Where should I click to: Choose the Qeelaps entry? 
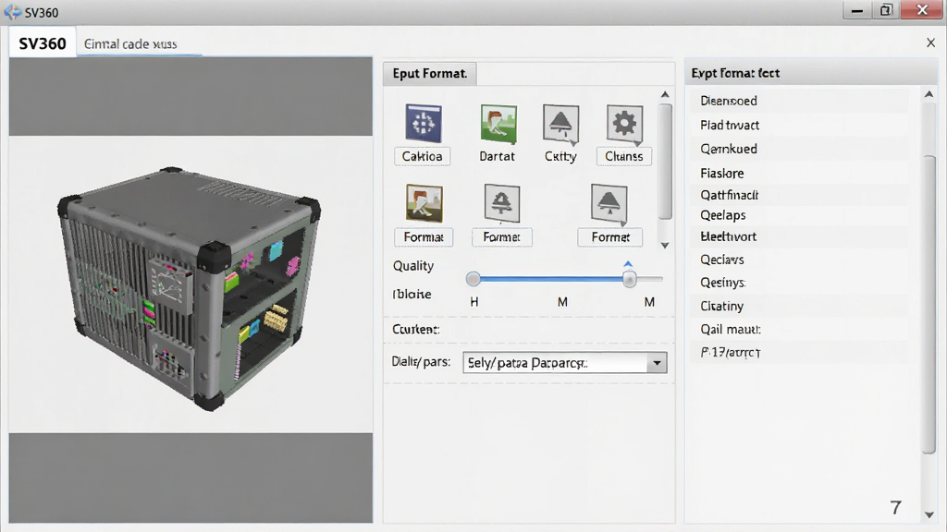[x=798, y=215]
